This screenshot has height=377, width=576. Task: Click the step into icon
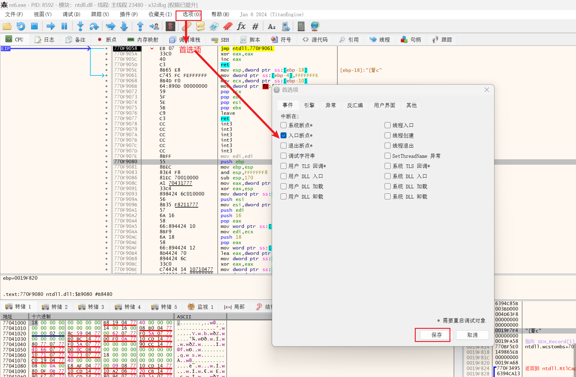pyautogui.click(x=80, y=26)
